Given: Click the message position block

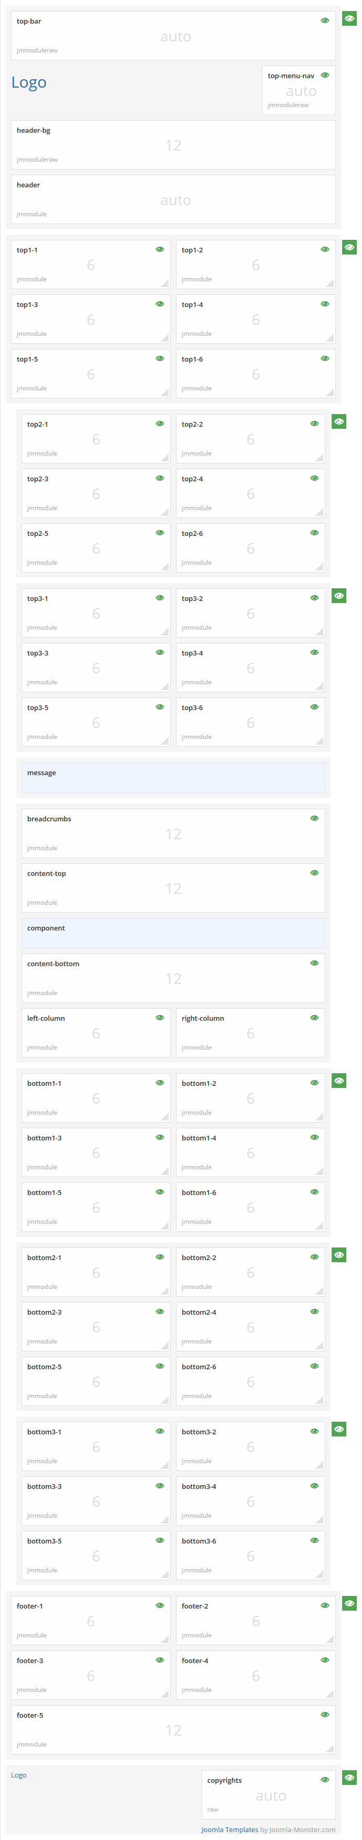Looking at the screenshot, I should click(x=173, y=777).
